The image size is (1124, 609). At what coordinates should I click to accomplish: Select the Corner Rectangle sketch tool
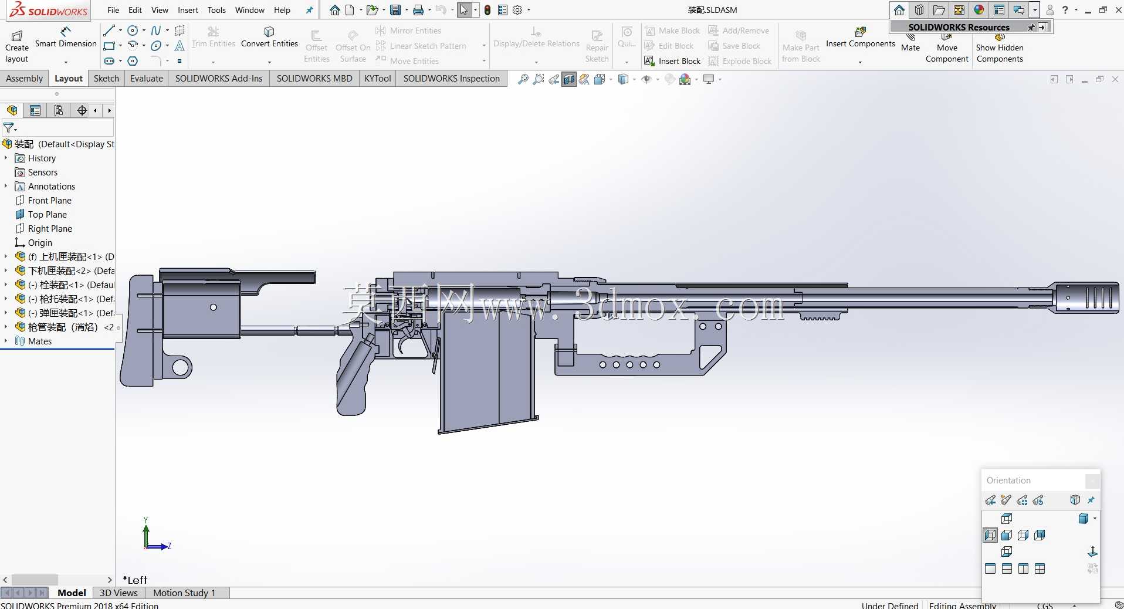pos(109,46)
